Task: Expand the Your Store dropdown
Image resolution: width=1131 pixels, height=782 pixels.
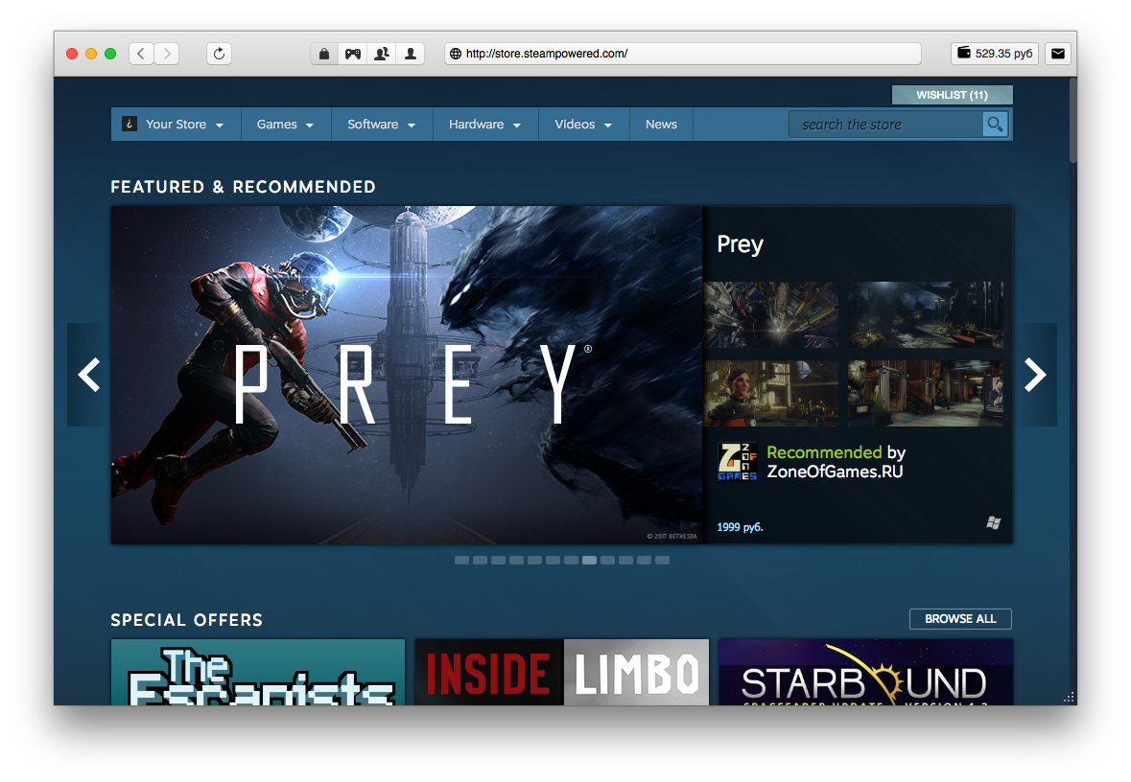Action: click(x=176, y=124)
